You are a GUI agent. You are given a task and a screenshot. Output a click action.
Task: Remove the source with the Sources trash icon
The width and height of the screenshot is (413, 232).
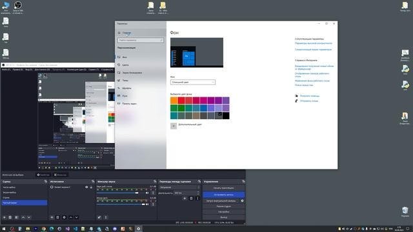(57, 217)
